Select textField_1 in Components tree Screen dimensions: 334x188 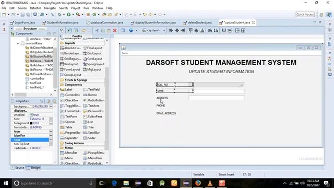pos(35,87)
